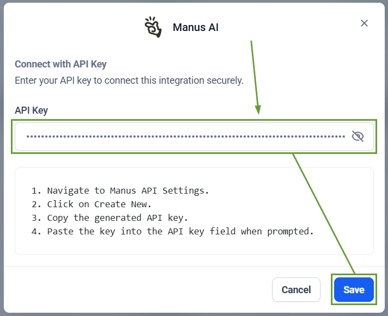Click the Manus AI hand logo
This screenshot has width=388, height=316.
point(153,27)
